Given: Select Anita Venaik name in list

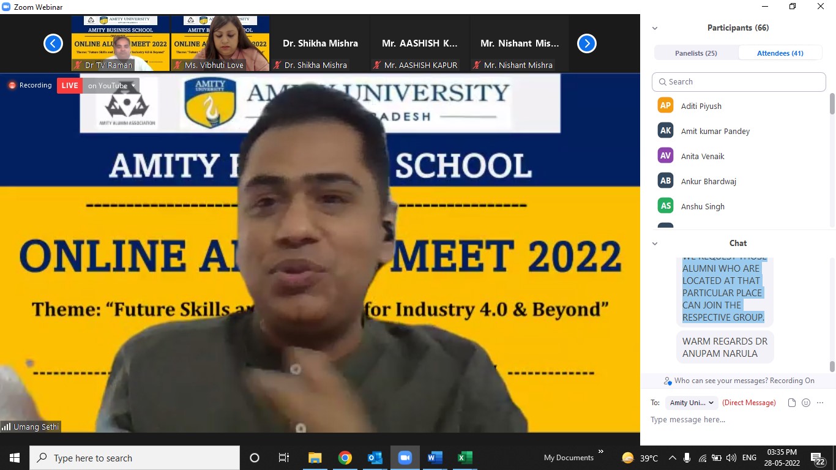Looking at the screenshot, I should pyautogui.click(x=703, y=156).
